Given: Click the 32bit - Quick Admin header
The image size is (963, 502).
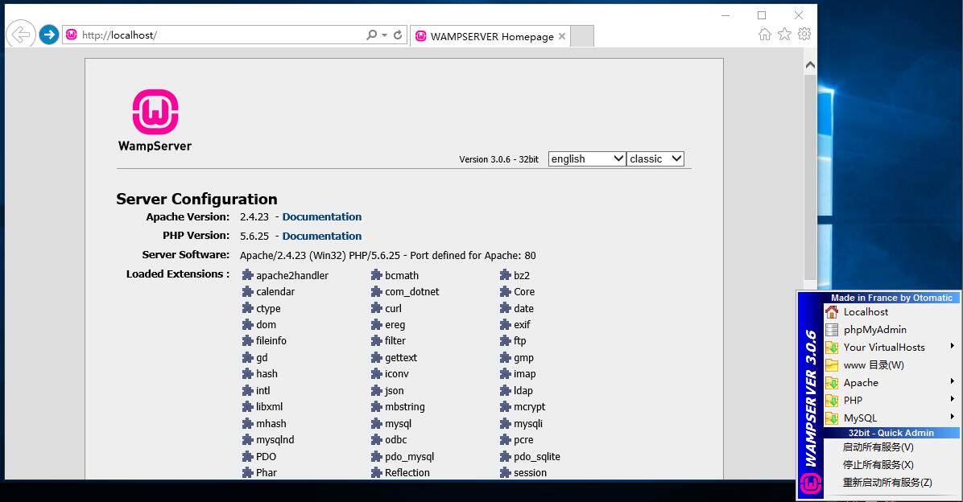Looking at the screenshot, I should coord(891,433).
